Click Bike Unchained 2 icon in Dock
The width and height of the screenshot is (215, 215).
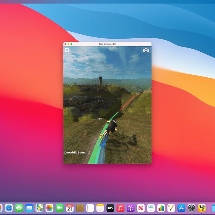click(x=202, y=208)
